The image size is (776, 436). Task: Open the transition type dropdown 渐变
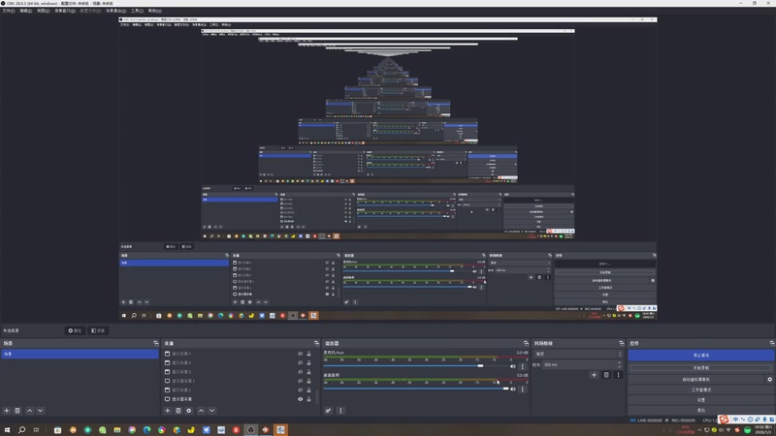(x=578, y=354)
